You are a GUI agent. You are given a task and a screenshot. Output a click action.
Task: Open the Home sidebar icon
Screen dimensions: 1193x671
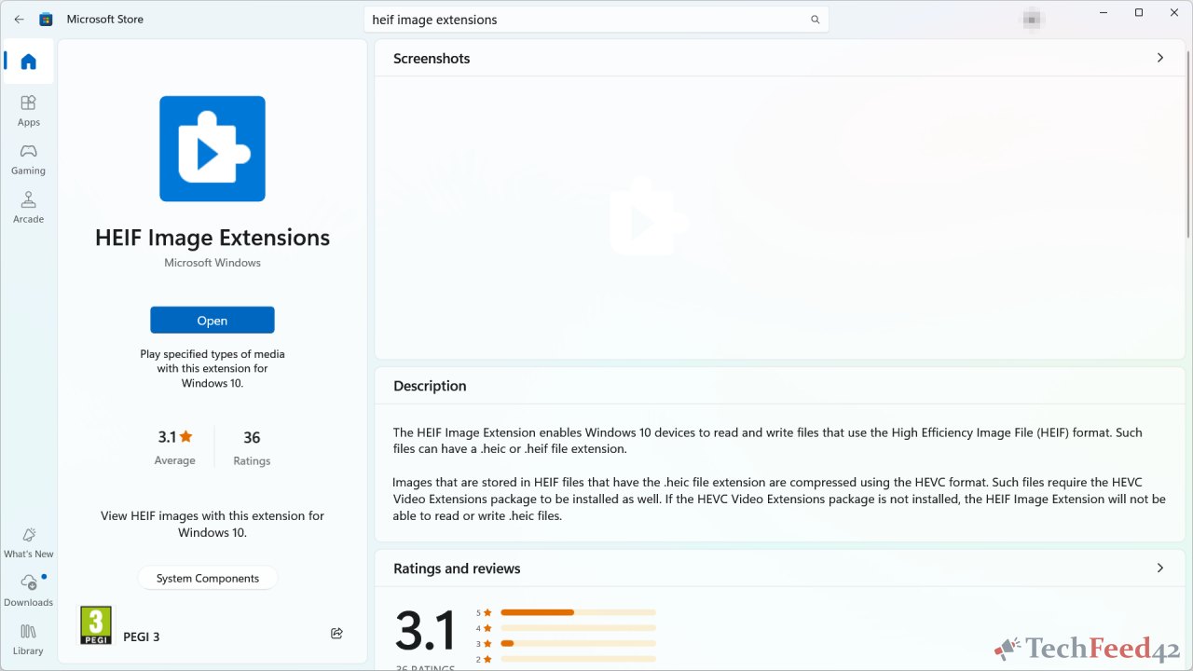click(29, 62)
